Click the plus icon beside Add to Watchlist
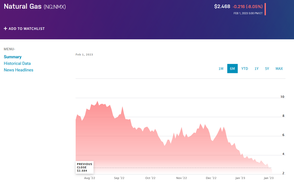294x184 pixels. 5,29
